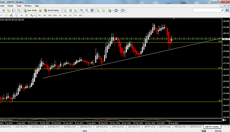Click inside the search input field
Screen dimensions: 230x132
coord(207,10)
